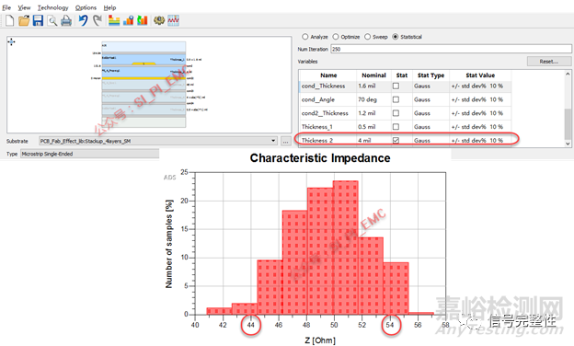
Task: Open the substrate layer stack icon
Action: (x=114, y=20)
